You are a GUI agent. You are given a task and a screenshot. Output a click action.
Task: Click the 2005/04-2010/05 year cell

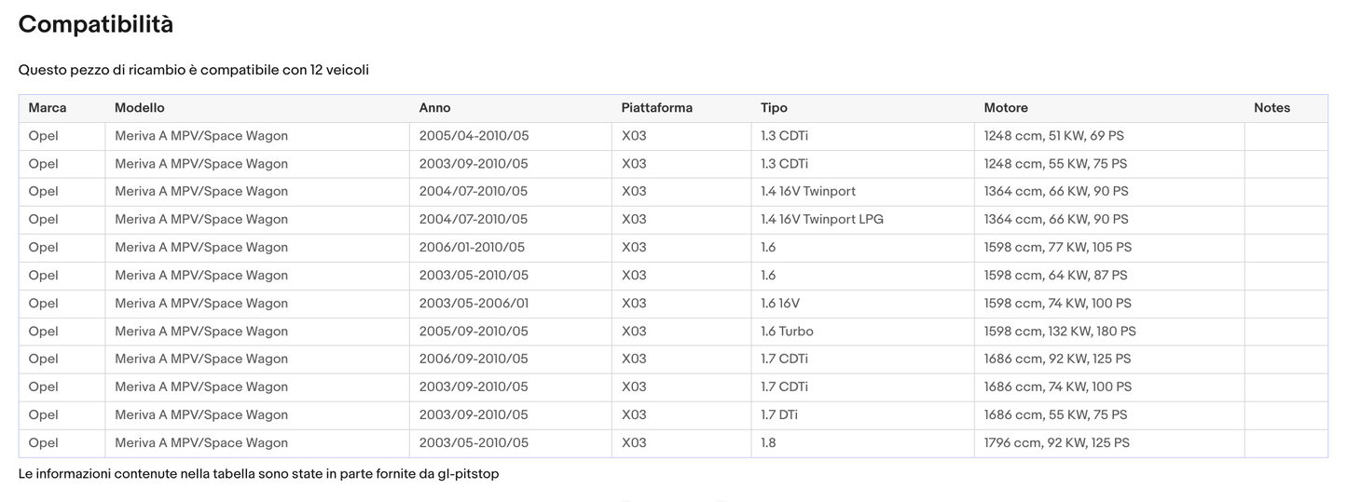pos(474,136)
